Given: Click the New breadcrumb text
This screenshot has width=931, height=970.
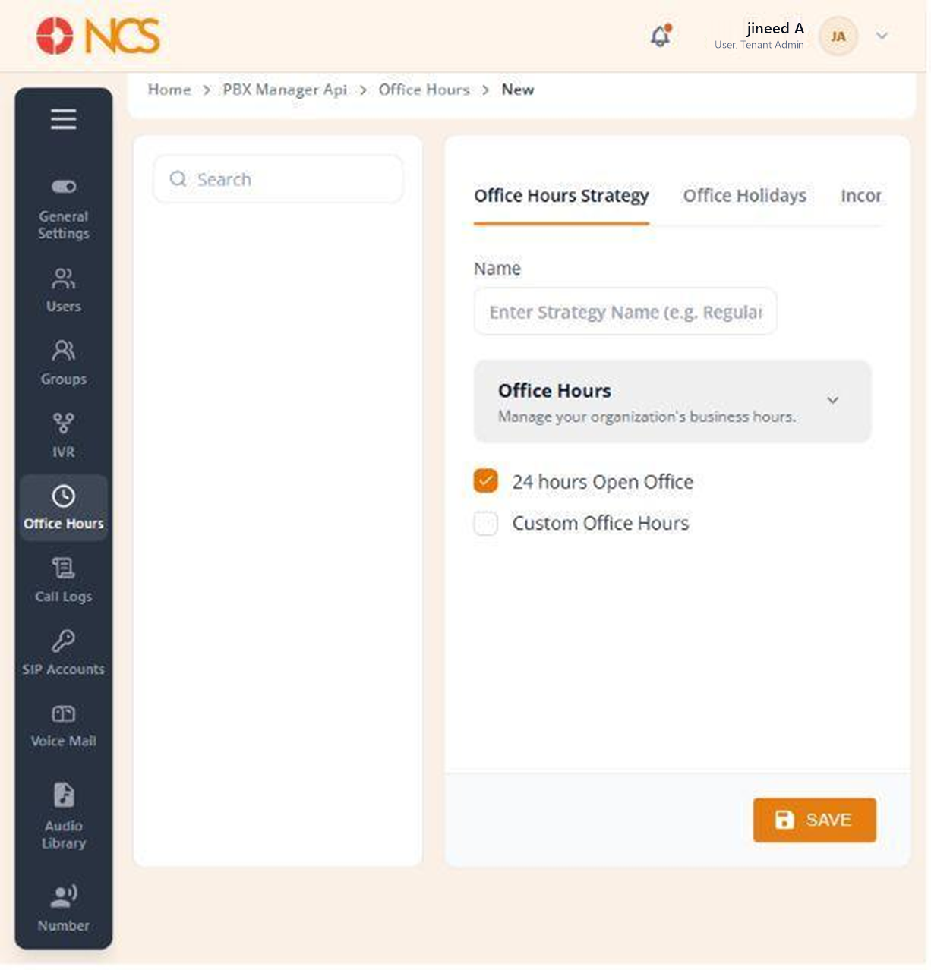Looking at the screenshot, I should [518, 90].
